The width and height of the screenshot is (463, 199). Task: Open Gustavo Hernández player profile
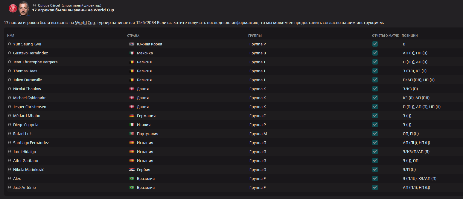pyautogui.click(x=31, y=53)
